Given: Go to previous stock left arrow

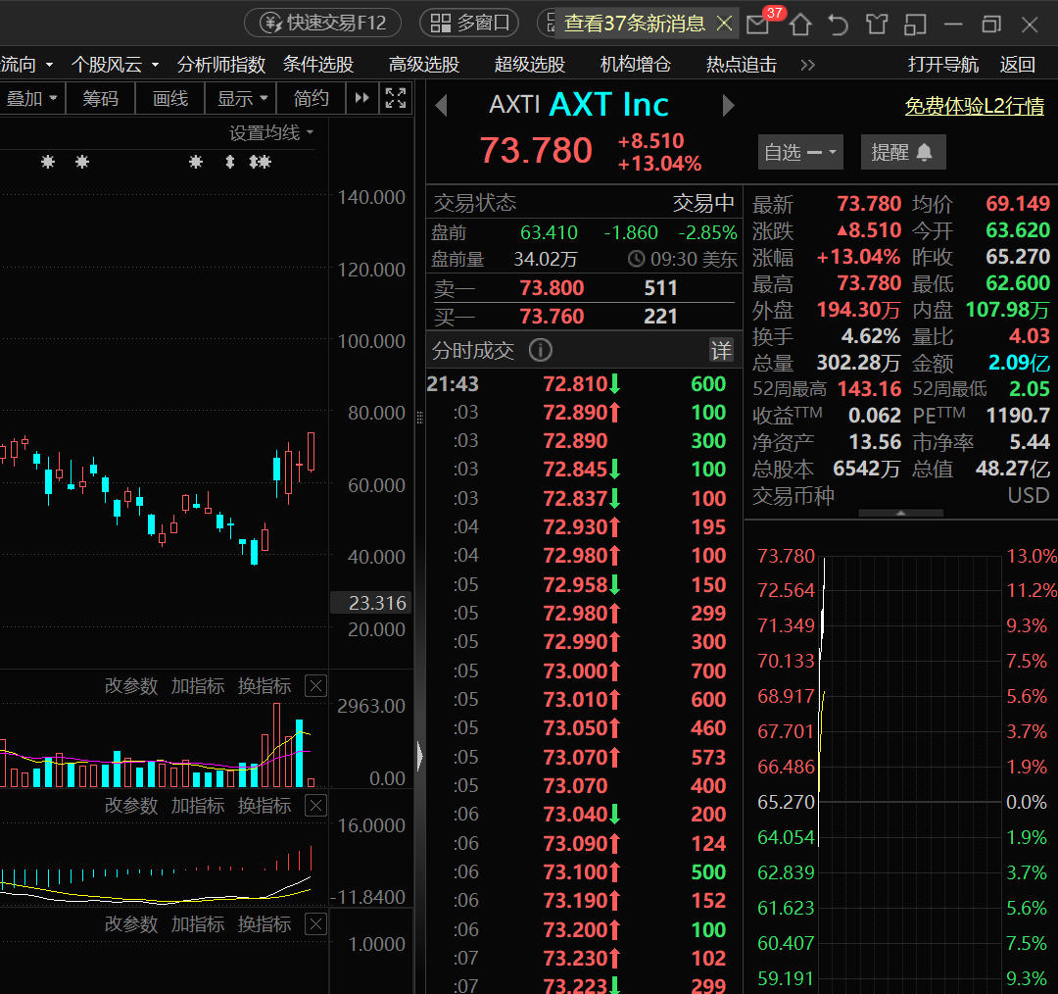Looking at the screenshot, I should tap(442, 105).
